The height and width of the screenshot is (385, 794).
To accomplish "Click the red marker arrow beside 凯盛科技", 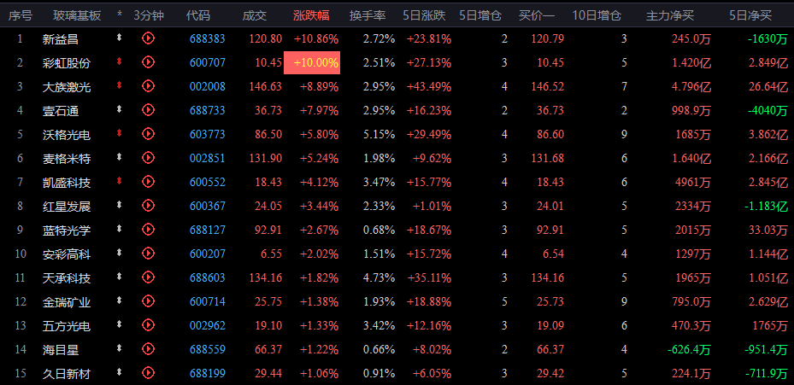I will point(120,181).
